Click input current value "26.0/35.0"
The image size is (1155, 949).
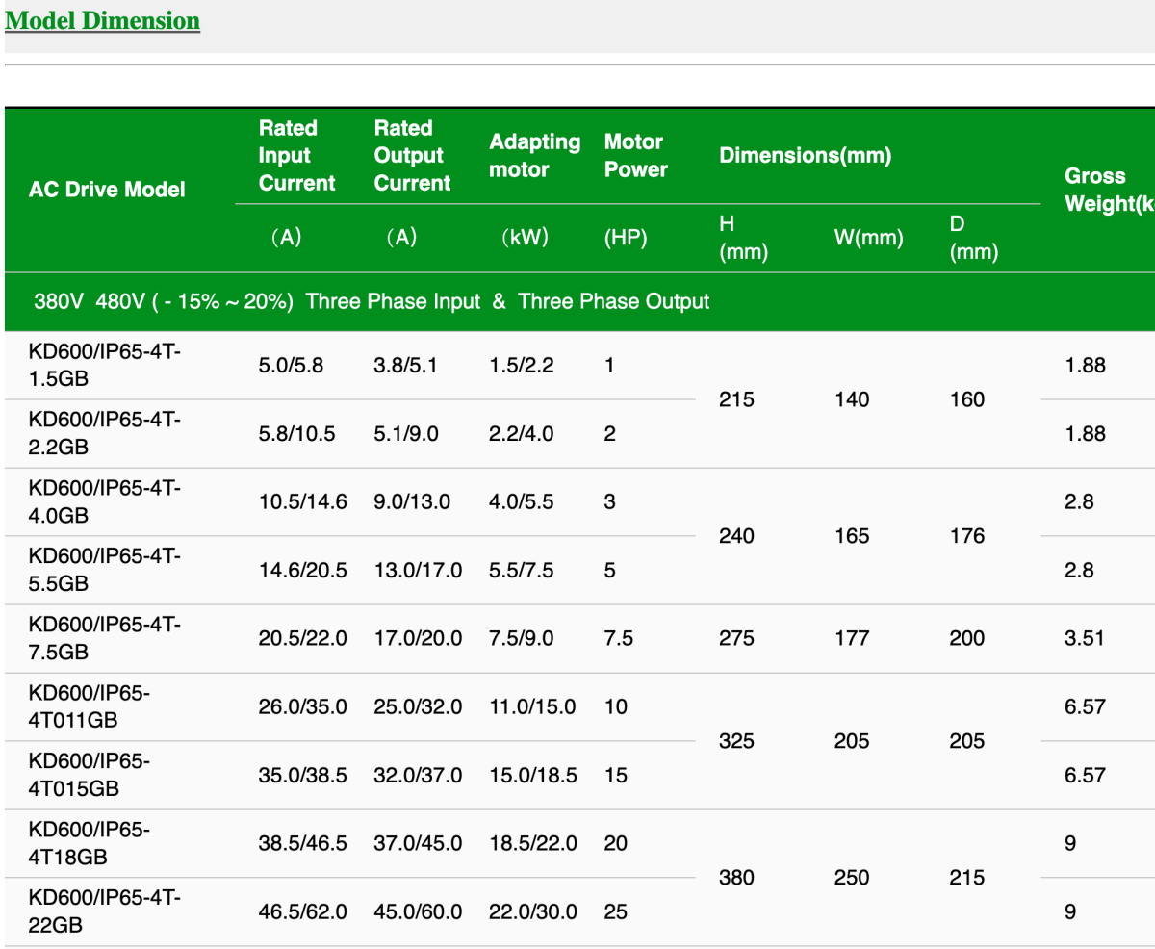click(303, 706)
